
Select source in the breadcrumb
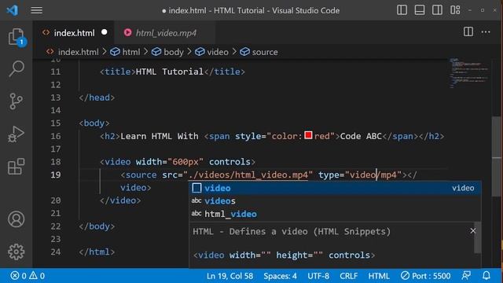click(265, 52)
